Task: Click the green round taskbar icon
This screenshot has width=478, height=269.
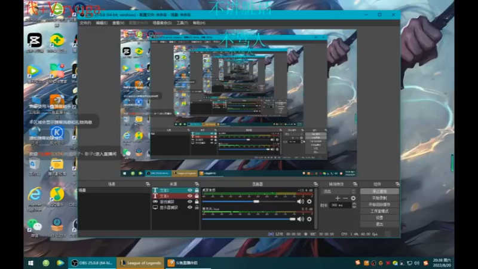Action: (46, 263)
